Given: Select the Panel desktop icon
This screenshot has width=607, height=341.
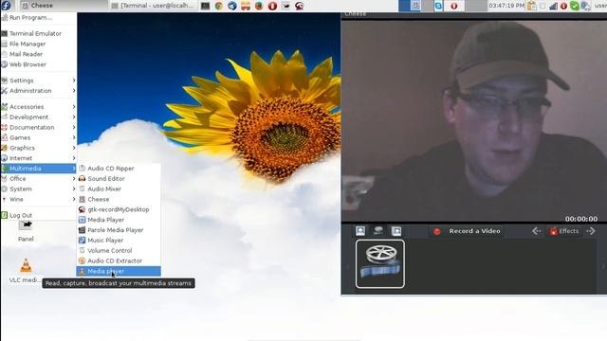Looking at the screenshot, I should click(x=26, y=231).
